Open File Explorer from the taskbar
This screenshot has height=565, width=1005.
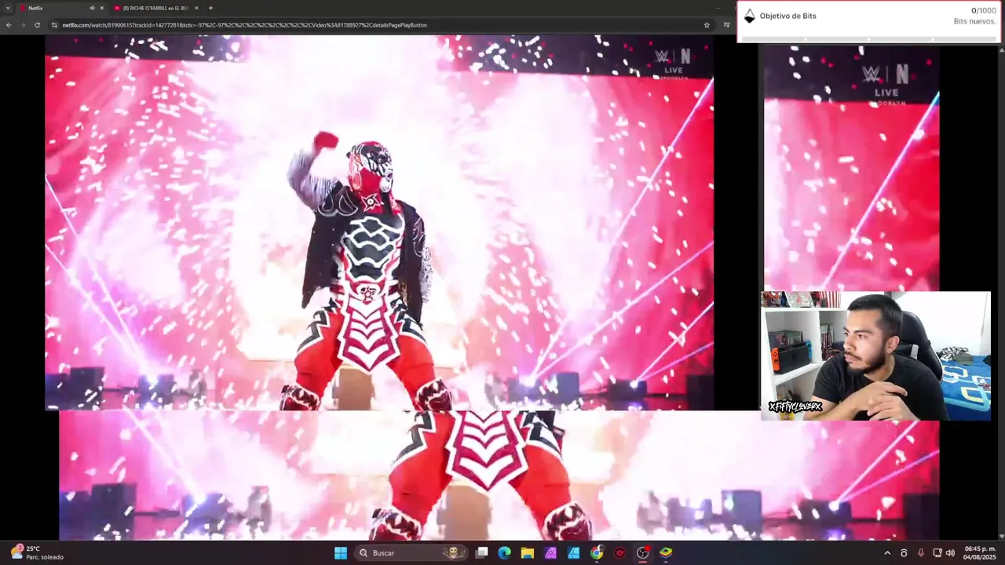pos(528,553)
